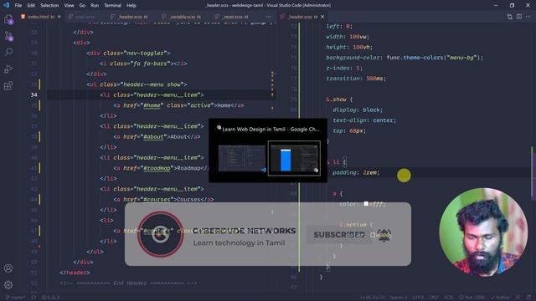Open more actions ellipsis in right editor
Image resolution: width=536 pixels, height=301 pixels.
coord(528,17)
